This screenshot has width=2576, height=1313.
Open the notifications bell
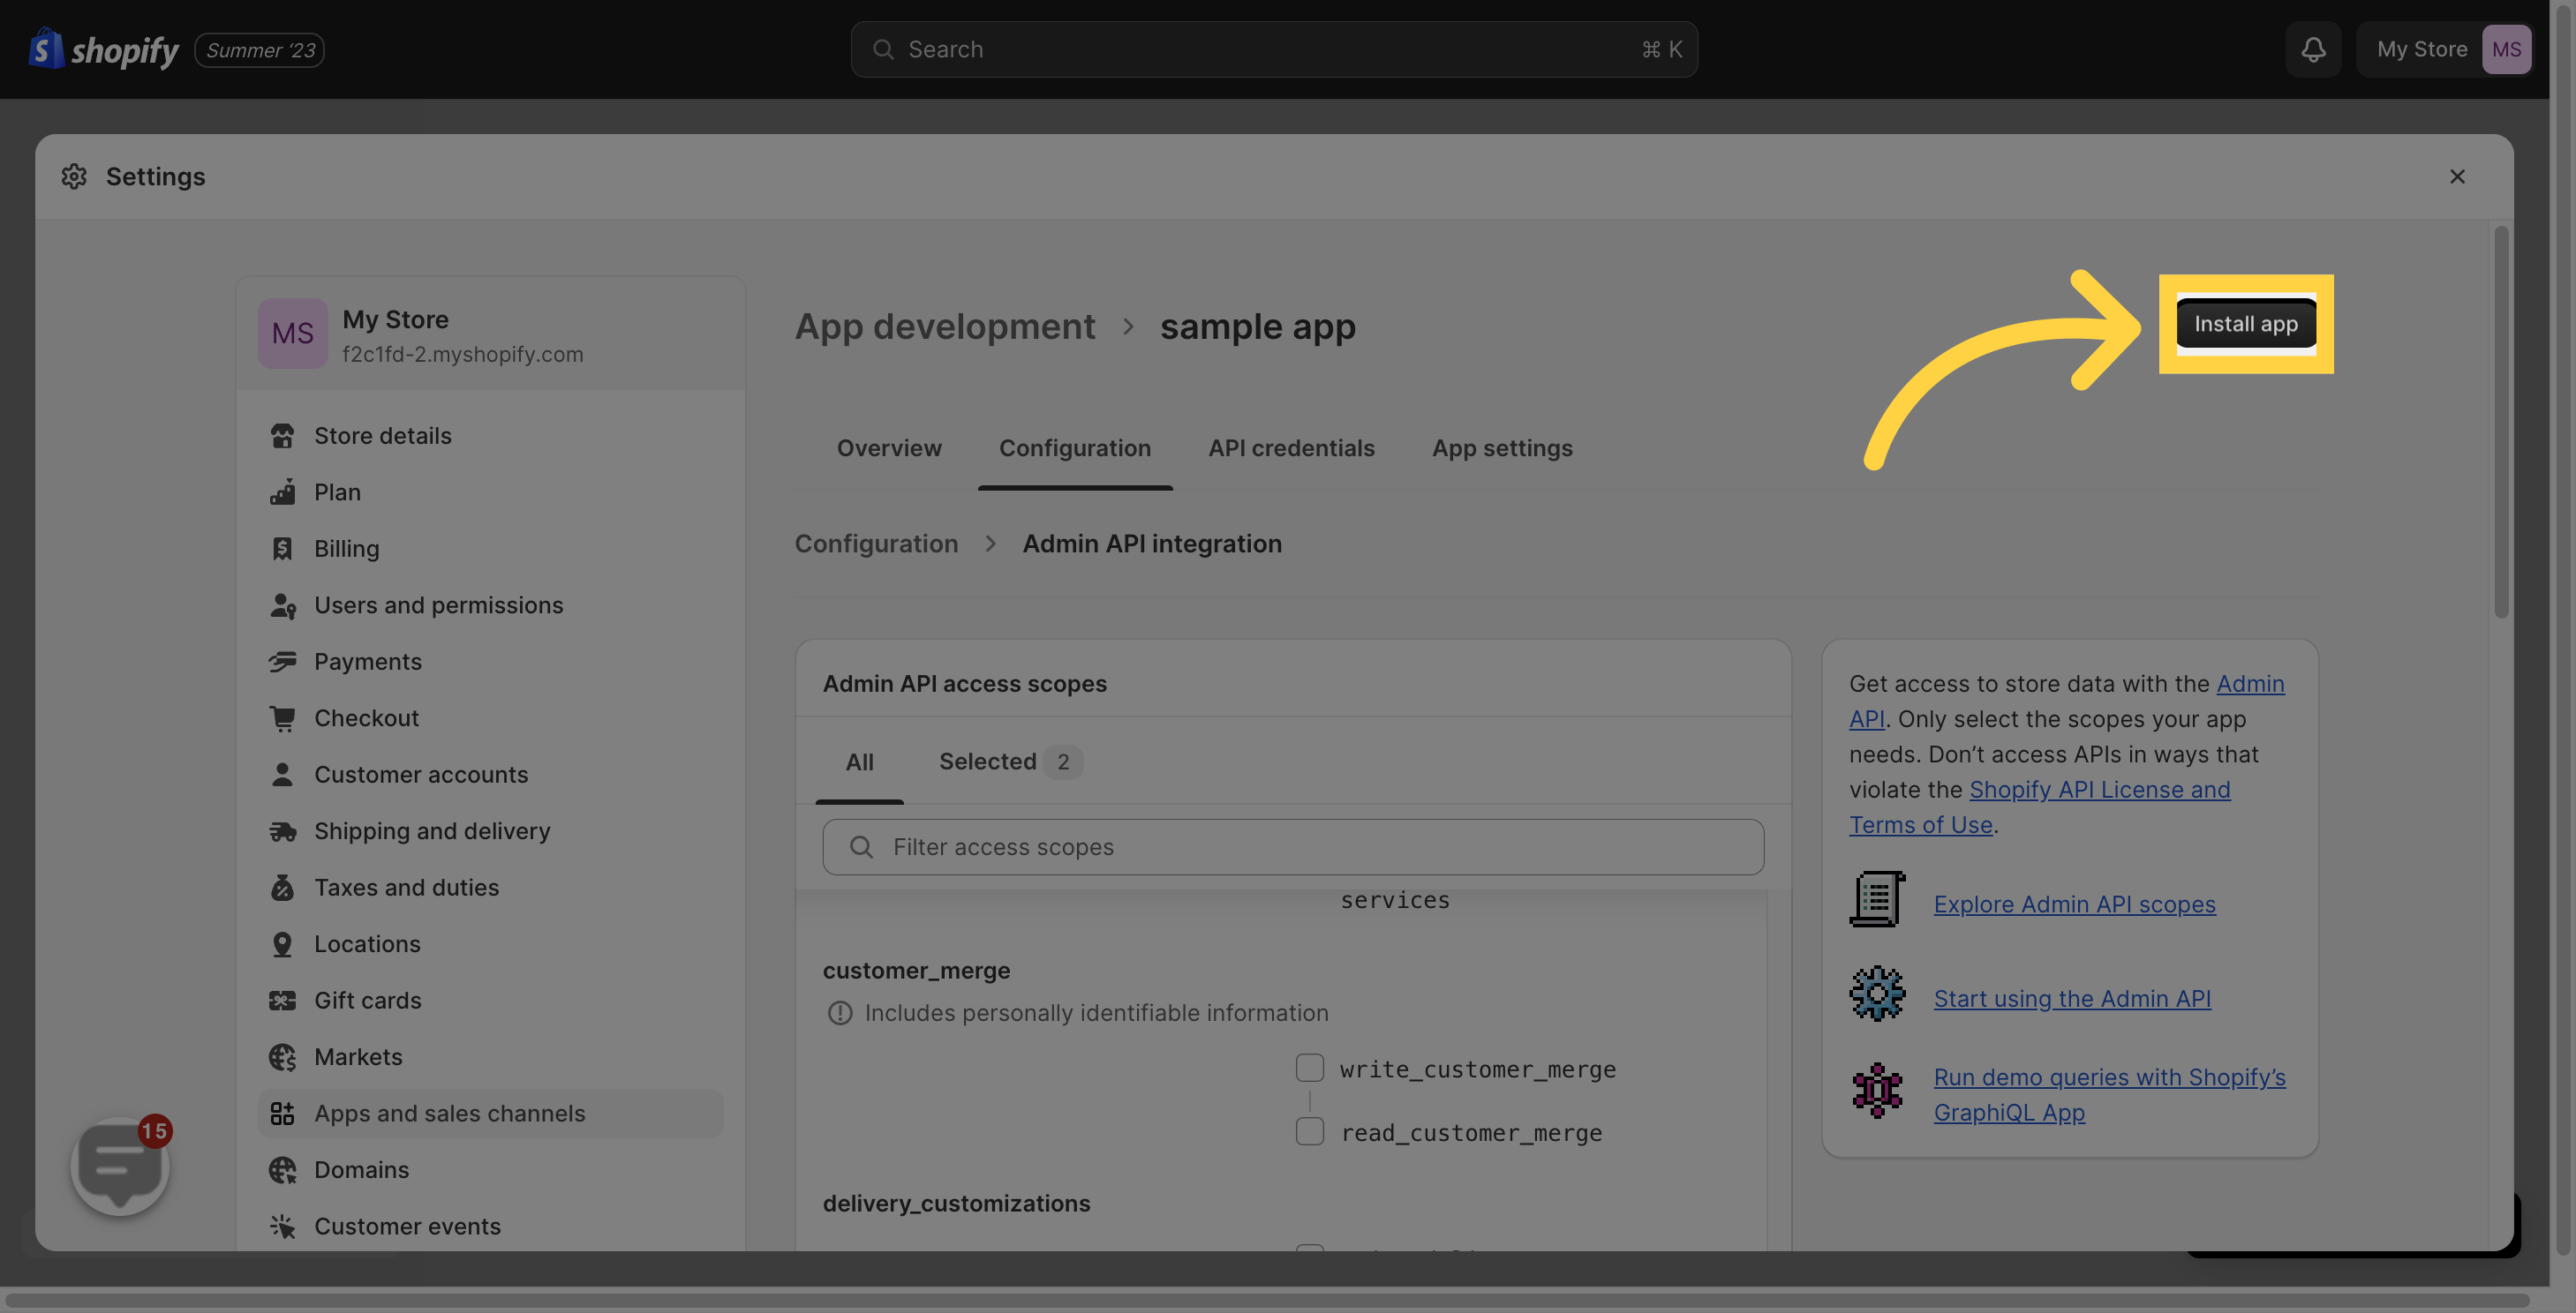coord(2313,49)
